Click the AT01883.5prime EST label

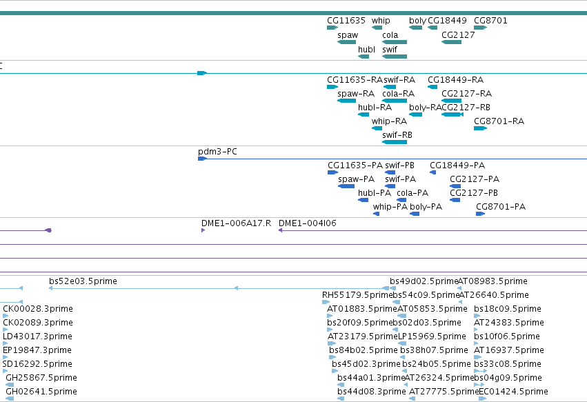tap(361, 309)
